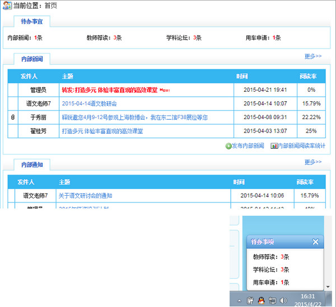Image resolution: width=336 pixels, height=307 pixels.
Task: Select the 待办事宜 tab
Action: tap(32, 22)
